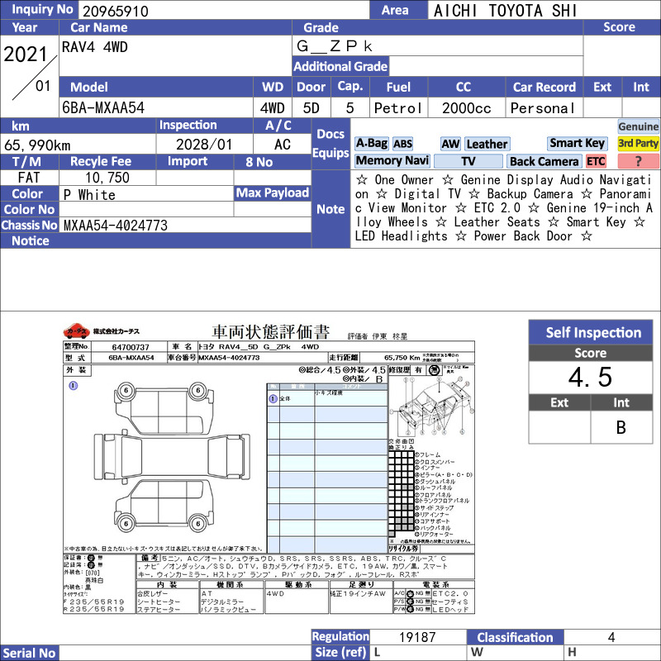Click the Note header cell
Screen dimensions: 661x661
[330, 209]
